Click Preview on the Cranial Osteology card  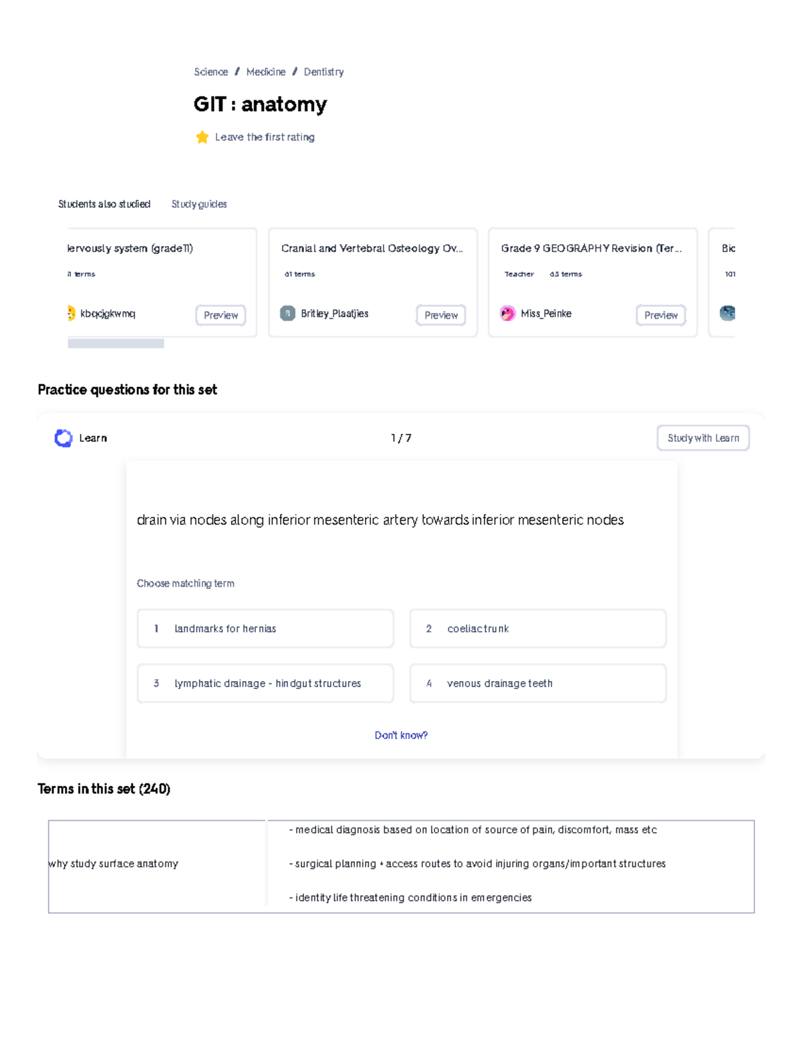[x=440, y=315]
